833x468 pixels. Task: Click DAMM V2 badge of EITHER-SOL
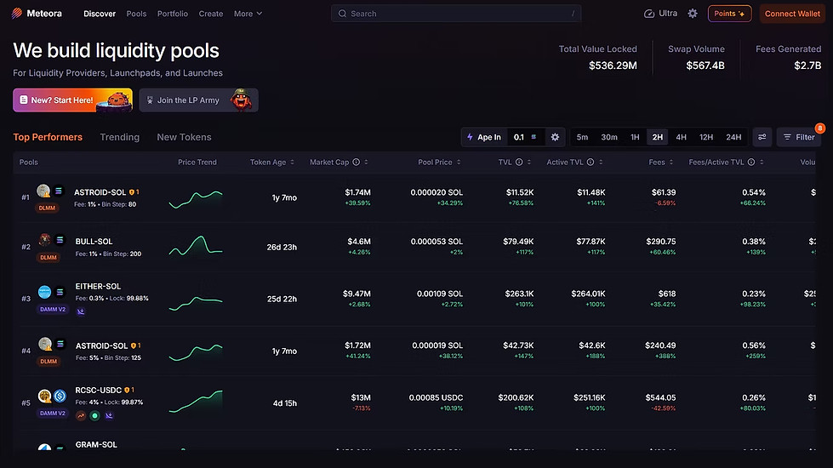[53, 309]
